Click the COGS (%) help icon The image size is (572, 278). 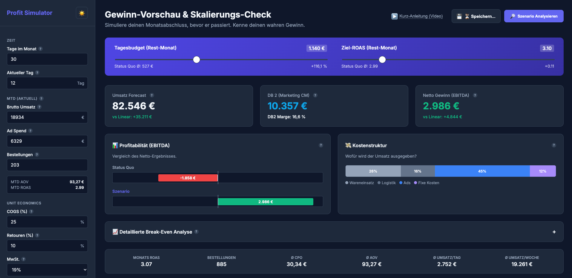(31, 212)
